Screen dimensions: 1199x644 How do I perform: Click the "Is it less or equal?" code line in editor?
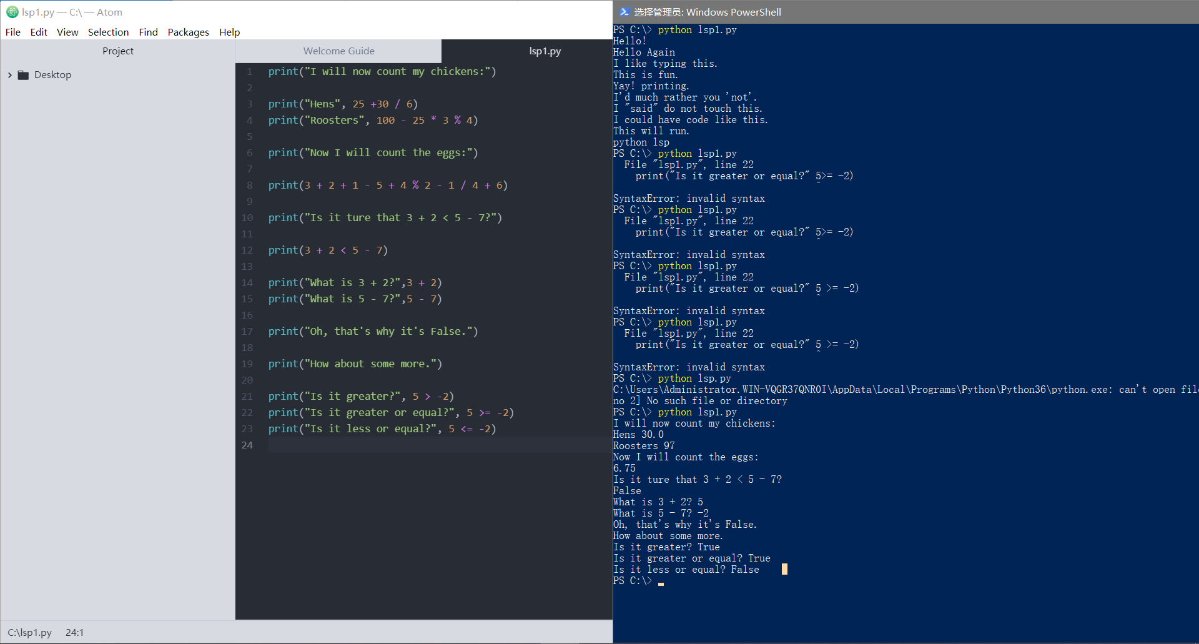pyautogui.click(x=382, y=429)
